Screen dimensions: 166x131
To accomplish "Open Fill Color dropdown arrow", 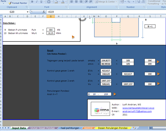I will (59, 2).
